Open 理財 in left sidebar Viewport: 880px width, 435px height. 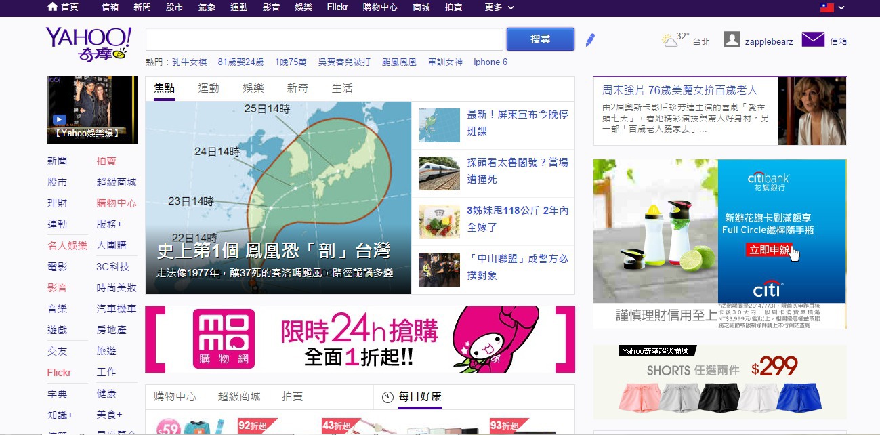pyautogui.click(x=58, y=203)
